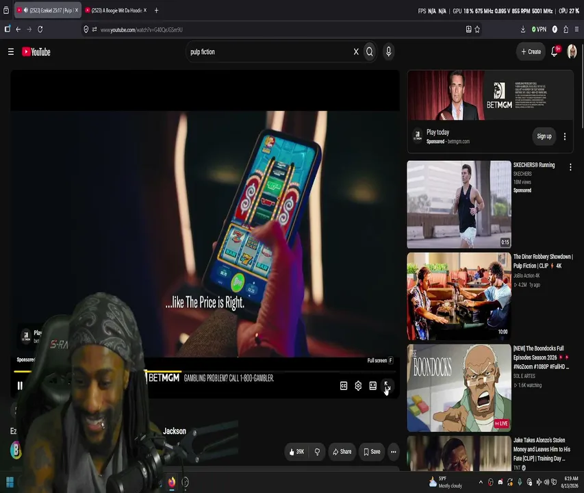Save the video to a playlist
Image resolution: width=584 pixels, height=493 pixels.
pyautogui.click(x=372, y=452)
